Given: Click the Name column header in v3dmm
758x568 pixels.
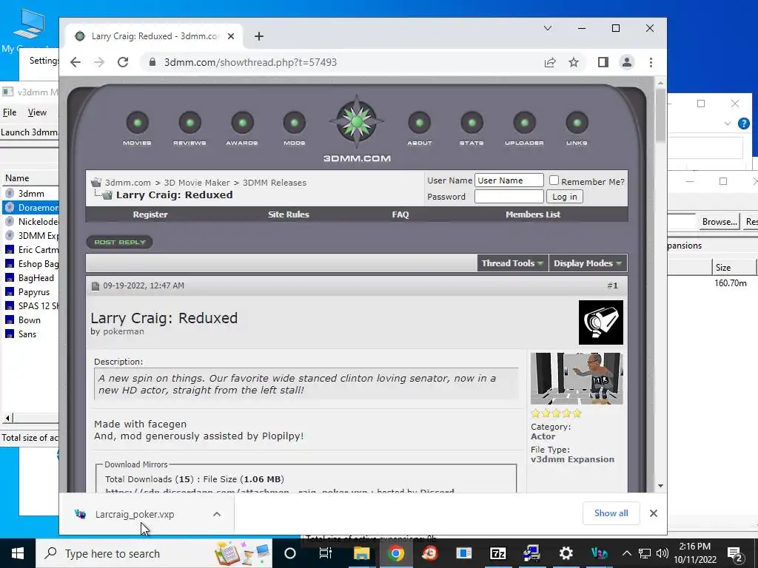Looking at the screenshot, I should [x=30, y=178].
